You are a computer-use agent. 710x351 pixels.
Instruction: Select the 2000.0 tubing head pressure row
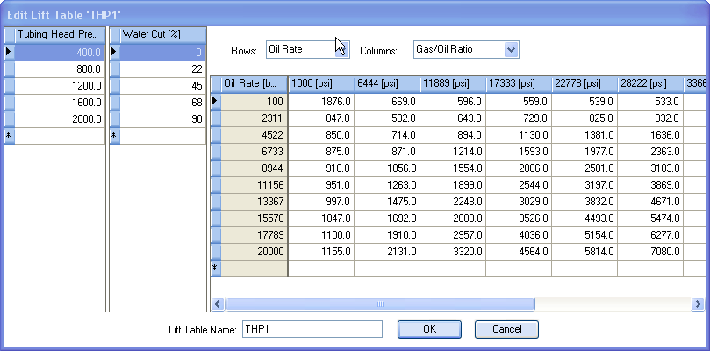(60, 118)
